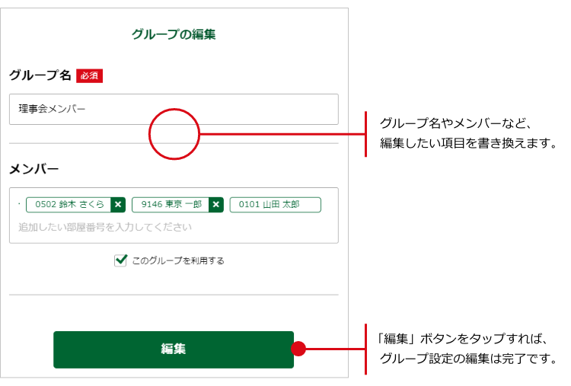The width and height of the screenshot is (571, 386).
Task: Click the red 必須 required badge
Action: [89, 76]
